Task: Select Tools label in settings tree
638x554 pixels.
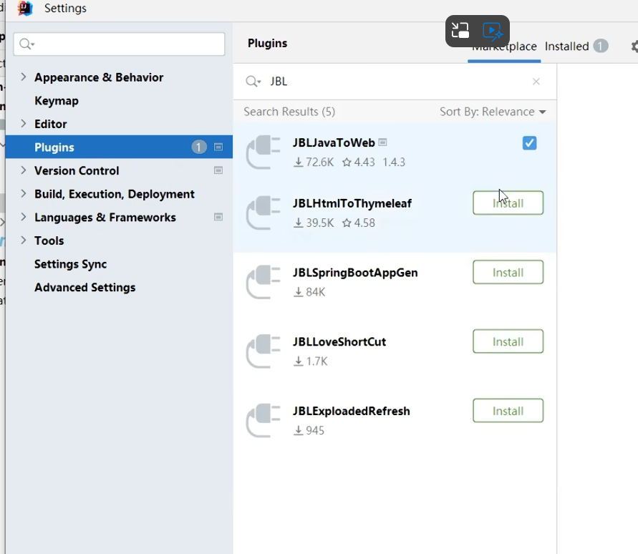Action: pyautogui.click(x=49, y=240)
